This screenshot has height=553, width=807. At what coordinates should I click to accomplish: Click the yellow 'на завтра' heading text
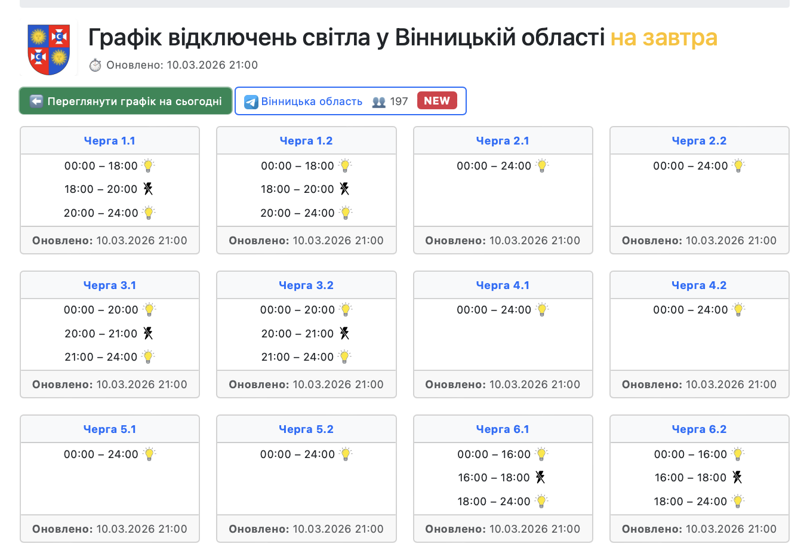[x=663, y=38]
